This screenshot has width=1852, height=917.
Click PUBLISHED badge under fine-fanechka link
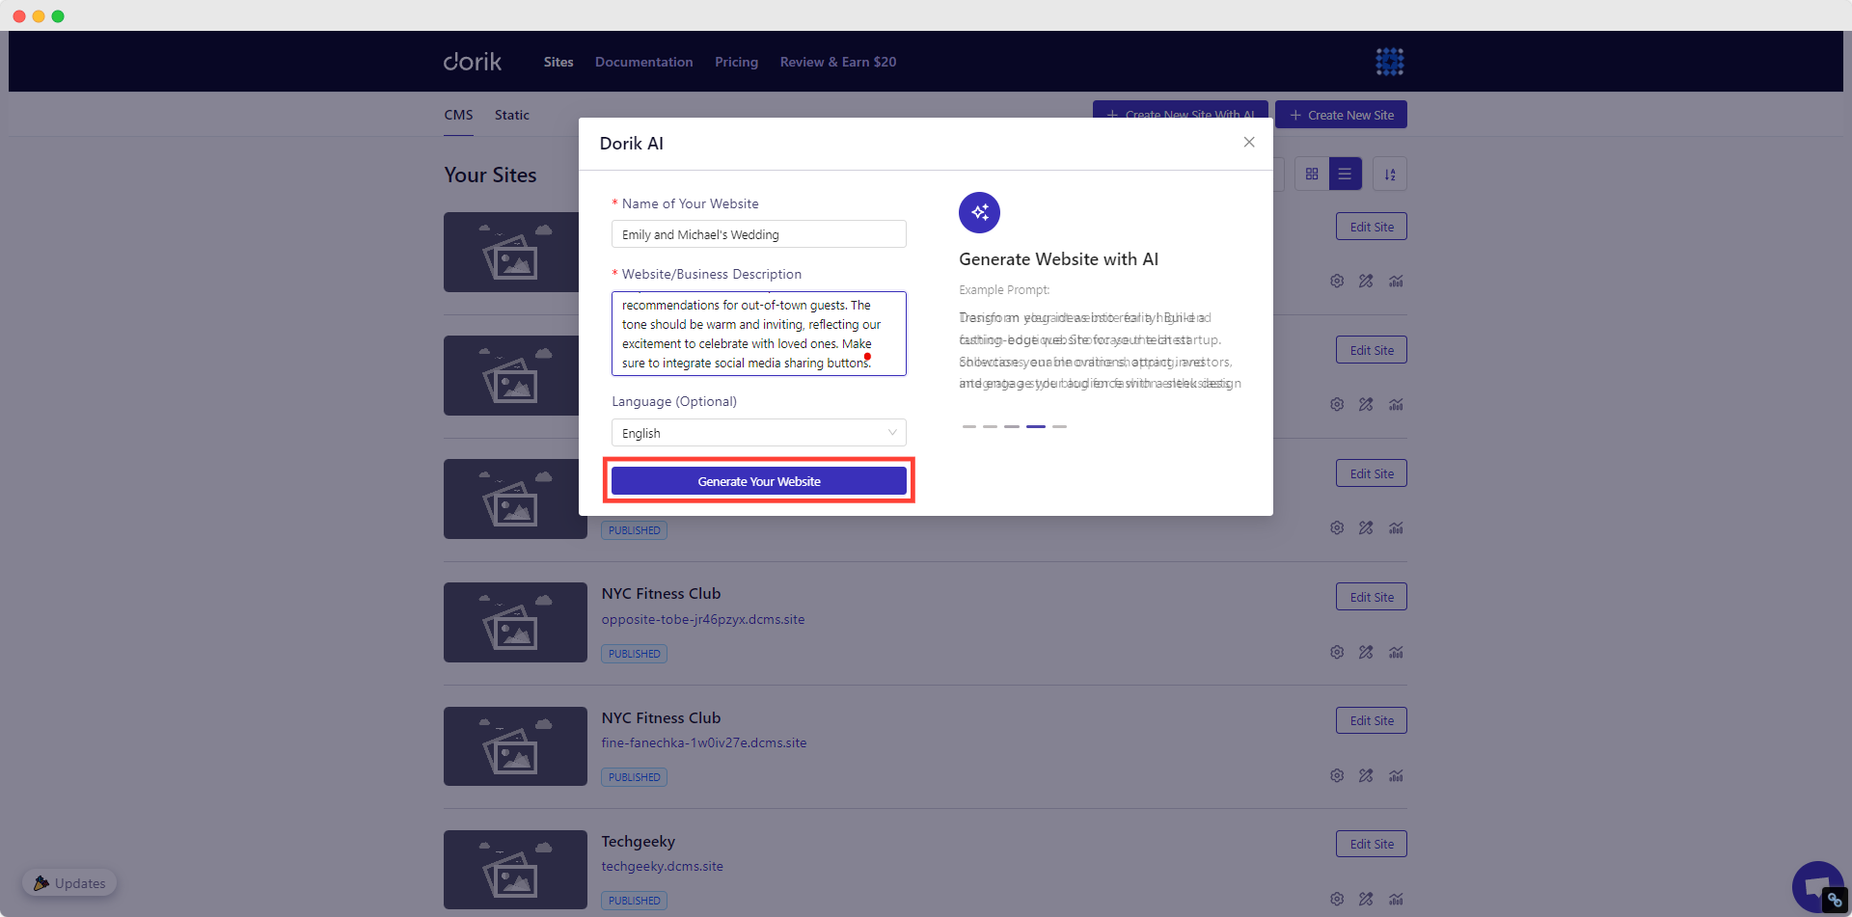[635, 777]
